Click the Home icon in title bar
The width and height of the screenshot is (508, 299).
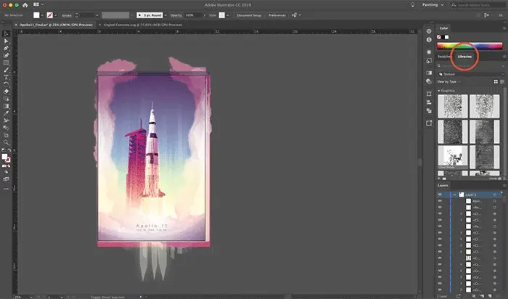pos(25,5)
